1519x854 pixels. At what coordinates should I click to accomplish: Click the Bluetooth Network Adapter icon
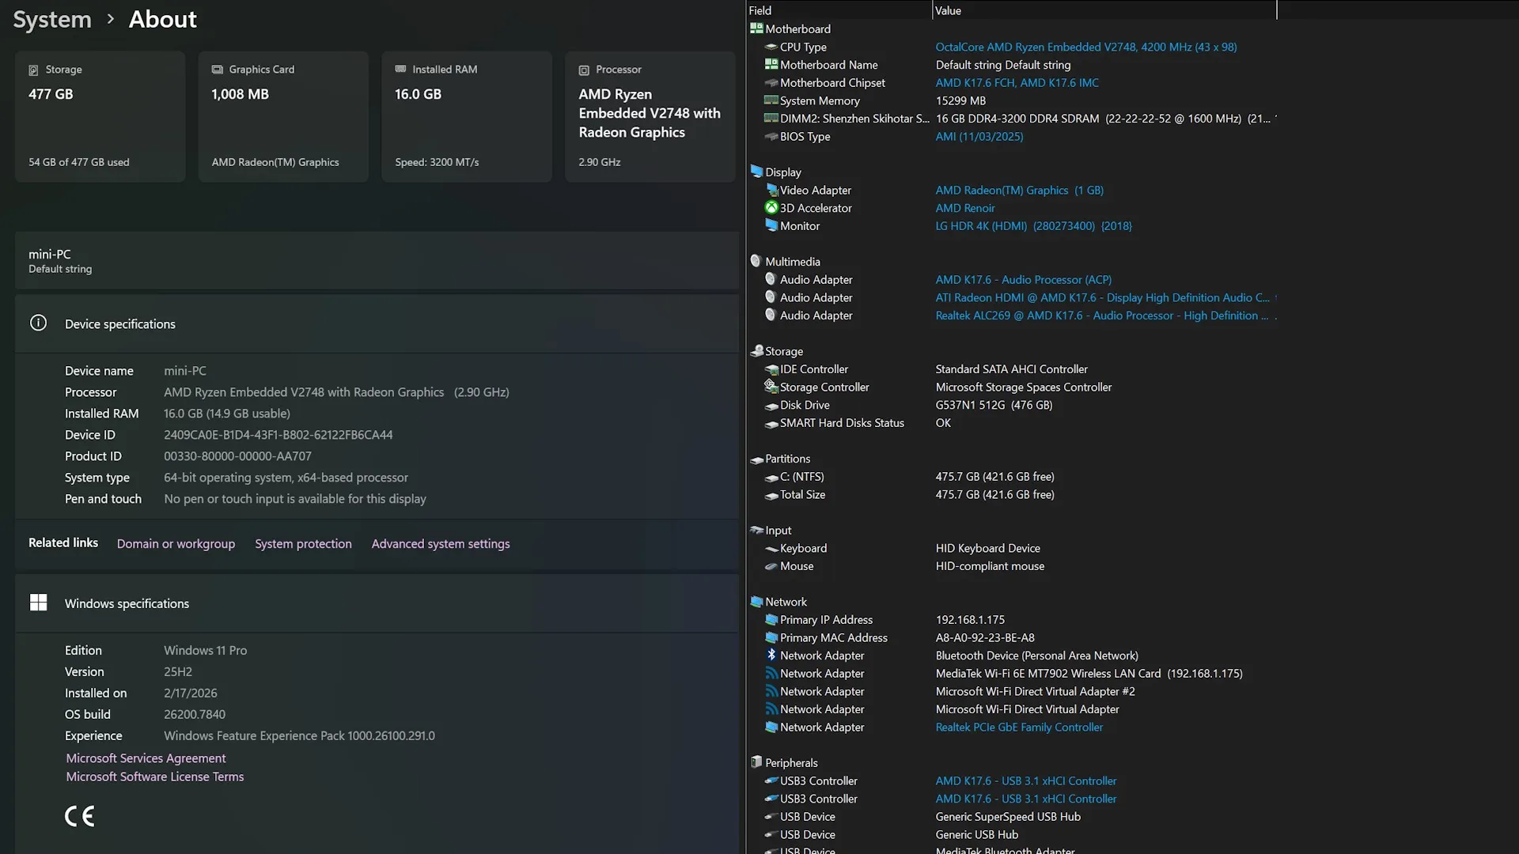[x=771, y=655]
